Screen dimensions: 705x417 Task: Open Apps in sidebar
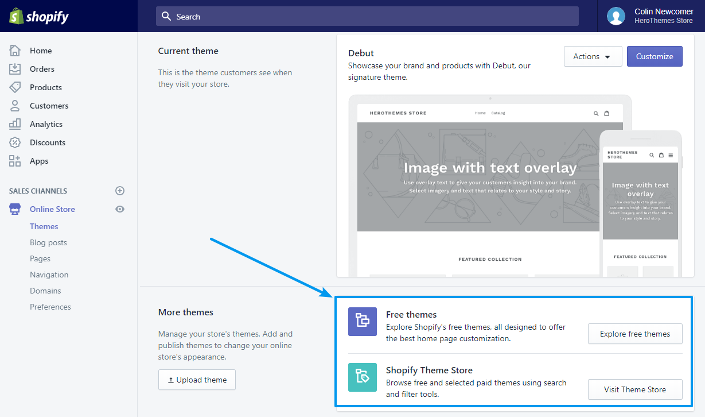[39, 161]
